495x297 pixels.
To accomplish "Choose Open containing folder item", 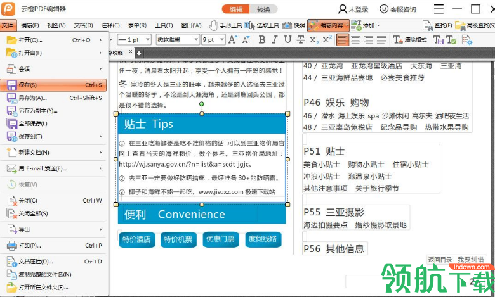I will coord(54,288).
